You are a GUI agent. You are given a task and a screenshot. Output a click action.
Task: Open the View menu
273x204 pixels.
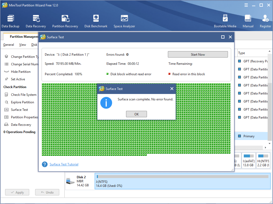(23, 45)
